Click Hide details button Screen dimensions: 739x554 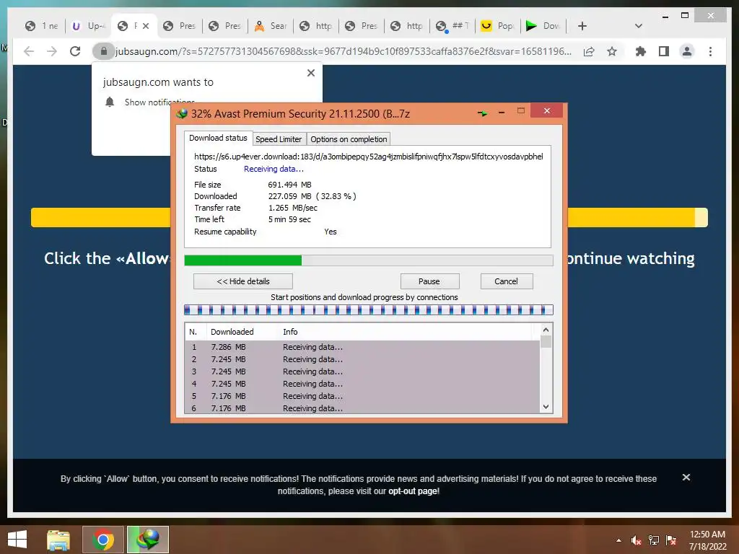243,281
